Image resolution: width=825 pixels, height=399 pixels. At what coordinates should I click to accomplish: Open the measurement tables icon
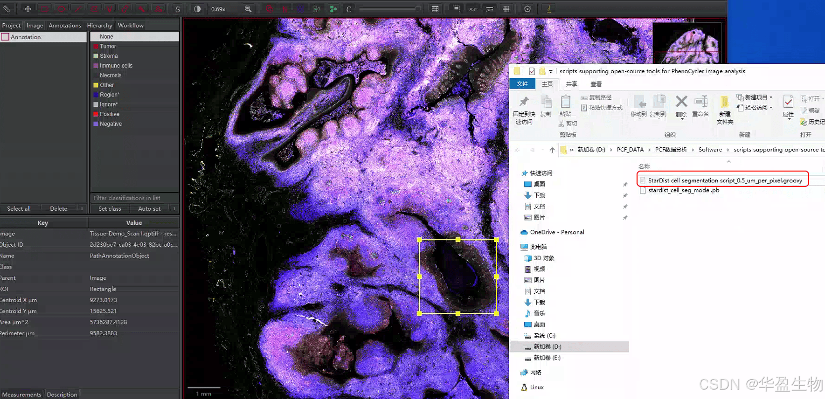pos(435,9)
